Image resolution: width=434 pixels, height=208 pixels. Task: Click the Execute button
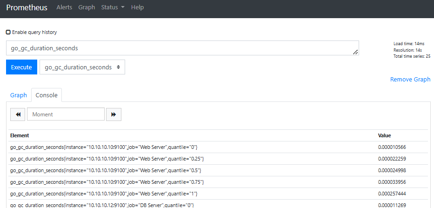point(21,67)
